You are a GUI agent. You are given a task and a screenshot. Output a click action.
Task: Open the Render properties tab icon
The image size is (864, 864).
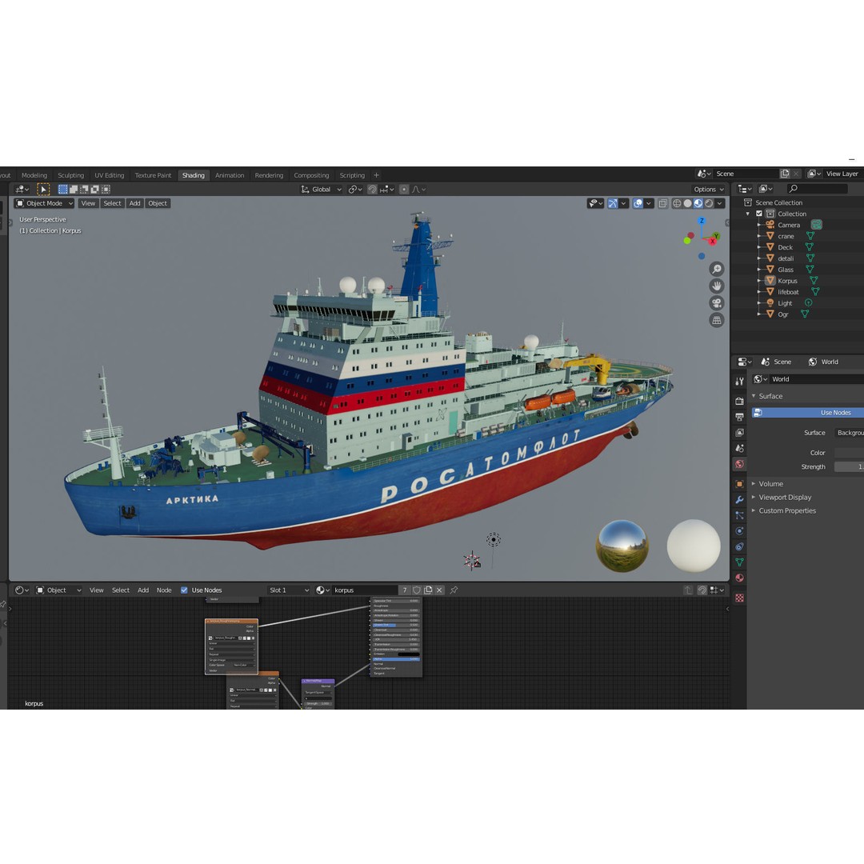coord(739,401)
